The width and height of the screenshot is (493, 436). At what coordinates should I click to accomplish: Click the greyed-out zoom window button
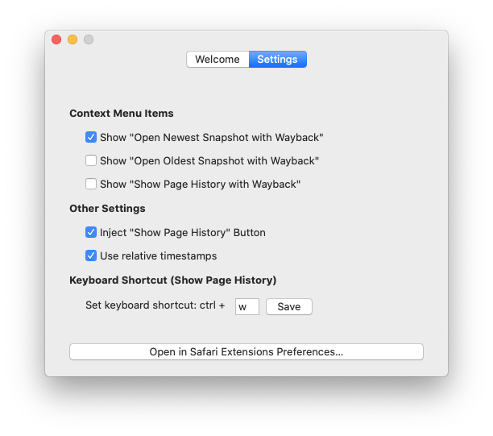tap(89, 39)
